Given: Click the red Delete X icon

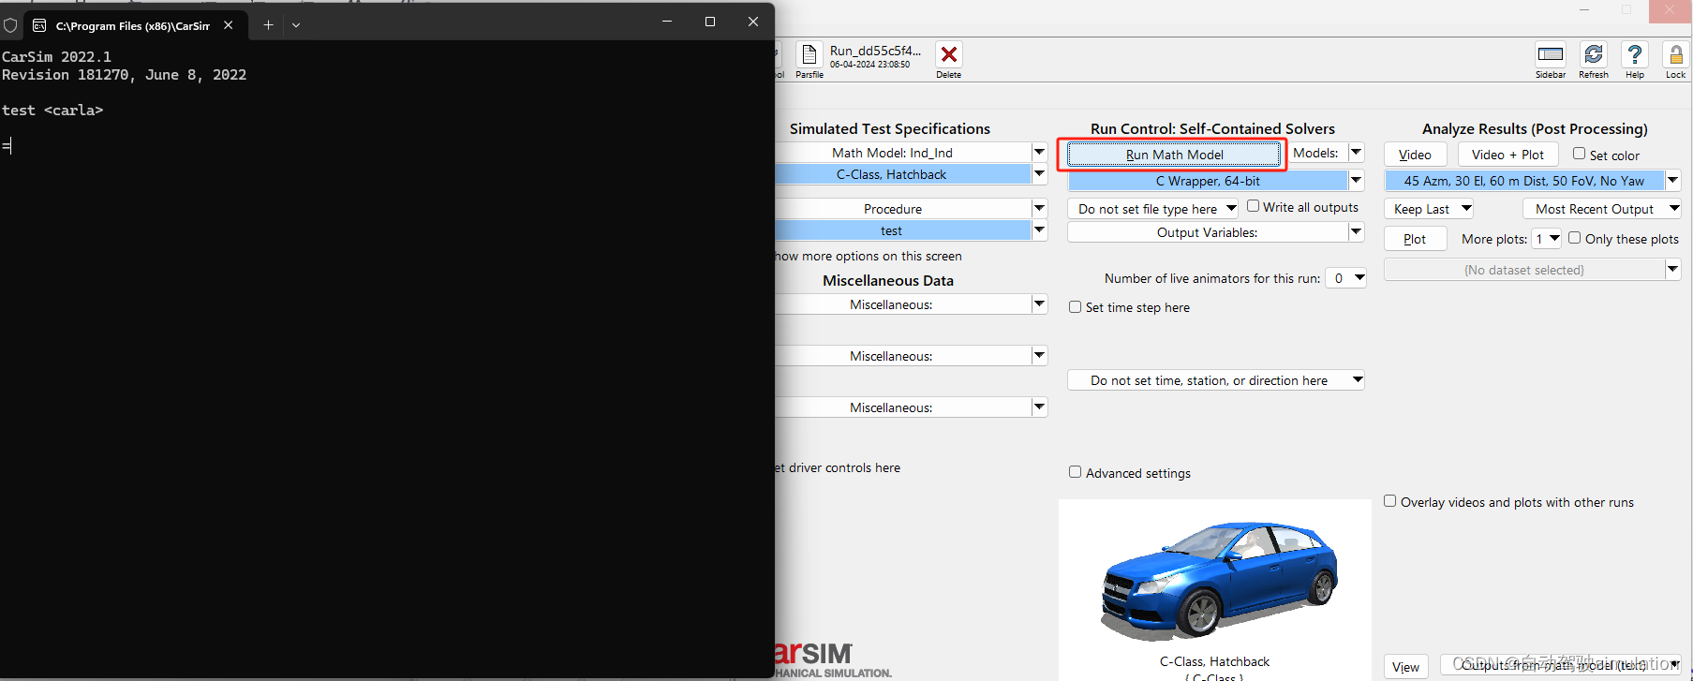Looking at the screenshot, I should (948, 54).
